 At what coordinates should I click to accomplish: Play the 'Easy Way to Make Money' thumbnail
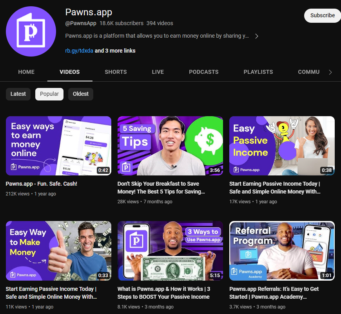[58, 251]
